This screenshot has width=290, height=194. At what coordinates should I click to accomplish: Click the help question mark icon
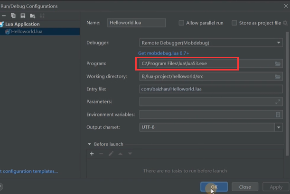click(1, 186)
